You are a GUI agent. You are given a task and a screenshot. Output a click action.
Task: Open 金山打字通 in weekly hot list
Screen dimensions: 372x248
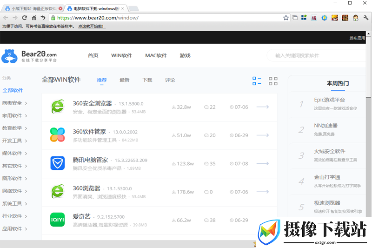pos(327,177)
